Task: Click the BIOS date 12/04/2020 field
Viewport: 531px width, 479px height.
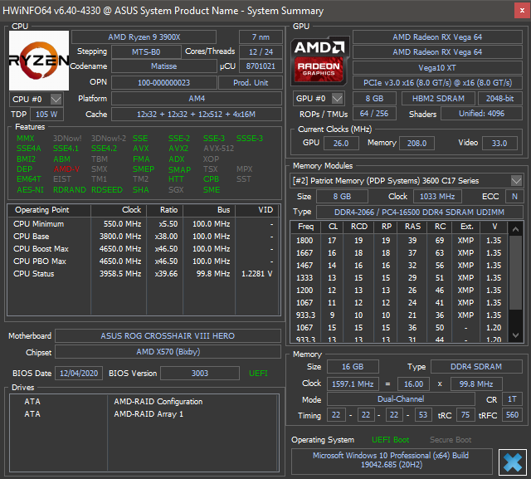Action: point(79,374)
